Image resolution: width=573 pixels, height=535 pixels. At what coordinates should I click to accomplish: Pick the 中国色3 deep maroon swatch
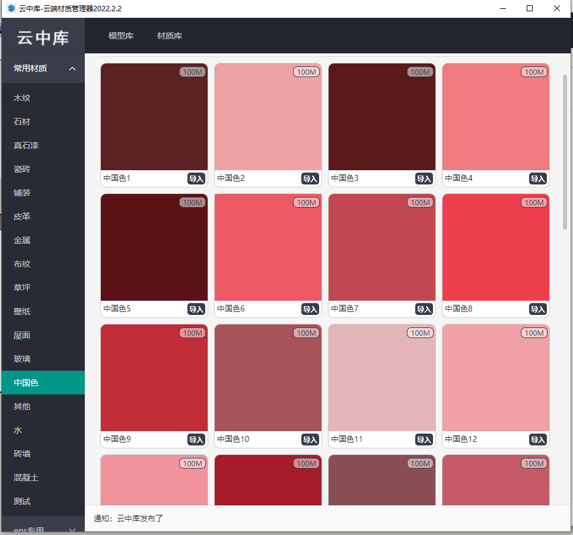382,117
